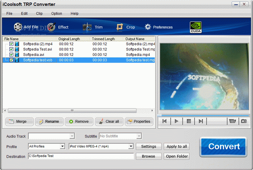Uncheck the Softpedia.avi checkbox
The width and height of the screenshot is (253, 170).
tap(11, 55)
